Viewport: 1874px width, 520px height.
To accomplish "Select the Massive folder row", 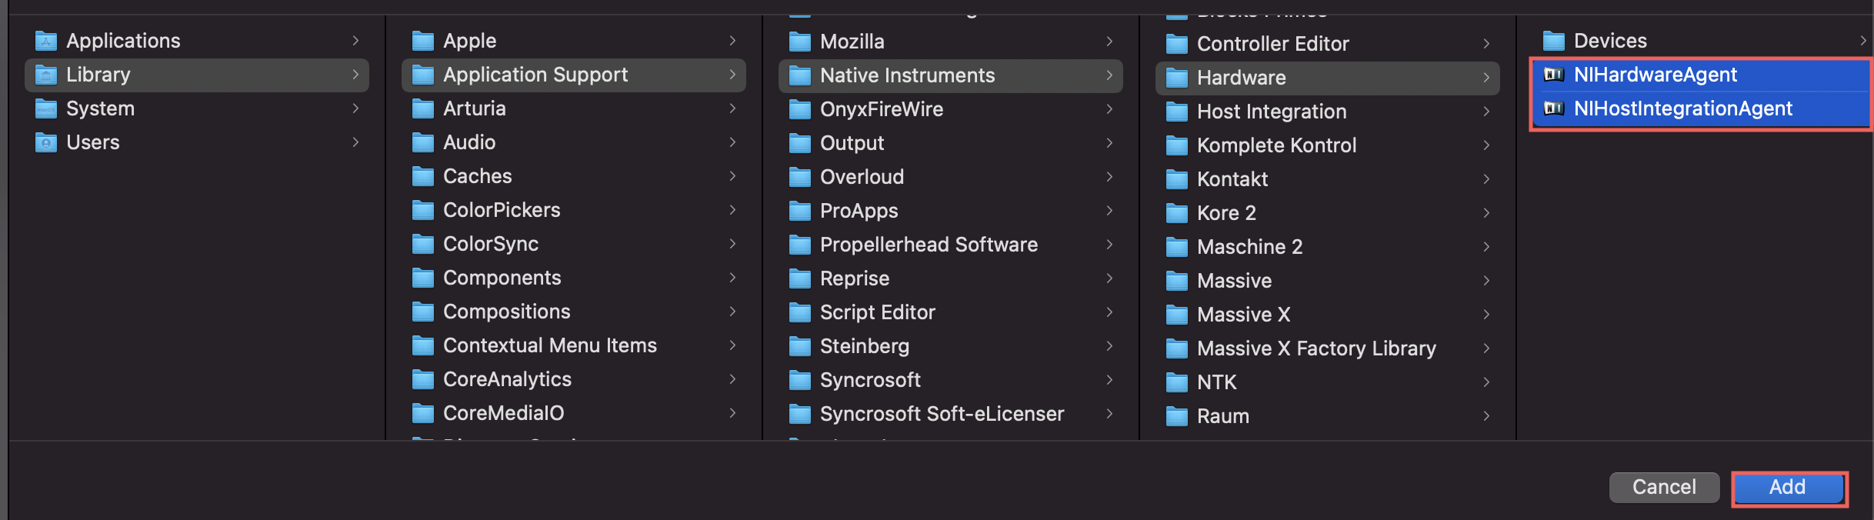I will 1328,281.
